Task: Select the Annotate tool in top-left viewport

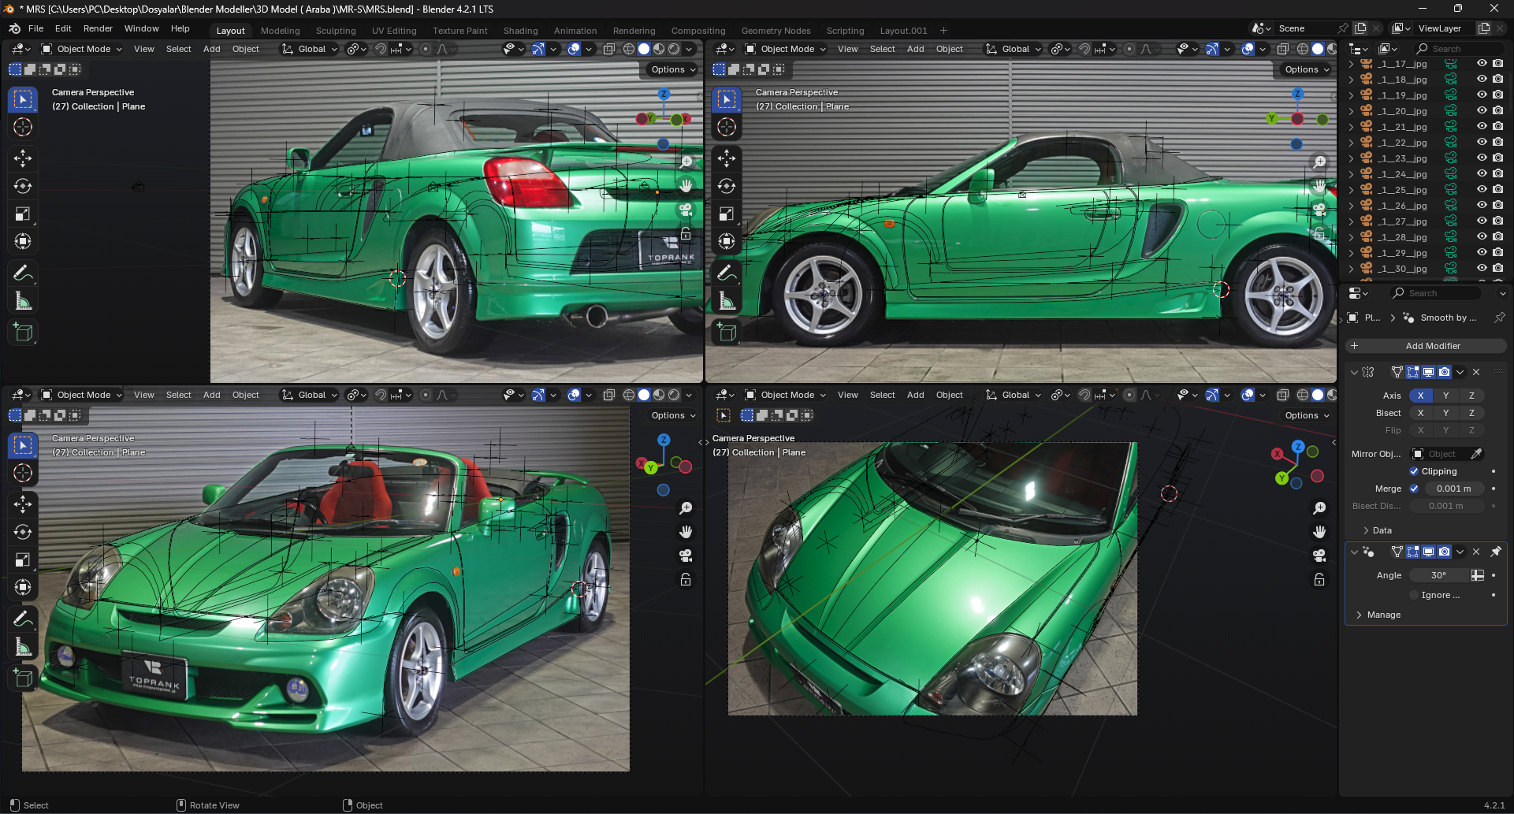Action: tap(23, 273)
